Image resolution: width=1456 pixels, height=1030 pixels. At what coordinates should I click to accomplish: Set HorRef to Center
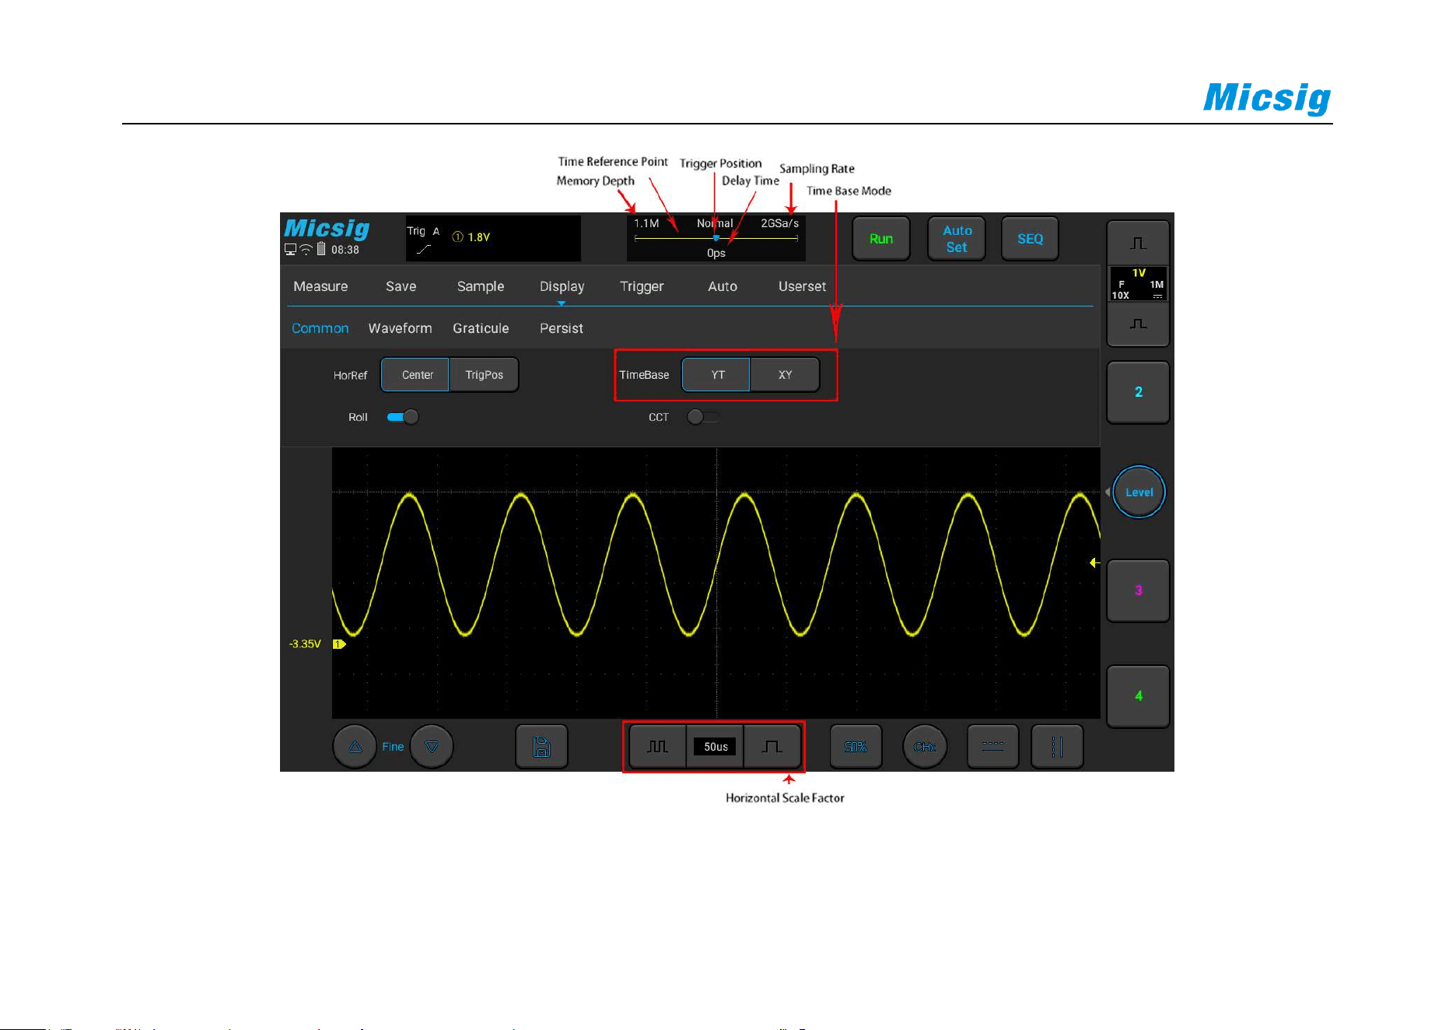tap(415, 375)
